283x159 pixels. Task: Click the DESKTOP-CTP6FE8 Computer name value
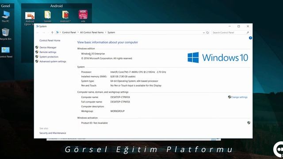pyautogui.click(x=120, y=97)
